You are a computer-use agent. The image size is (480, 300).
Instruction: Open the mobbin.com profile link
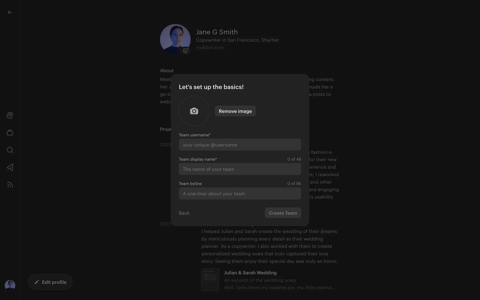pos(210,47)
